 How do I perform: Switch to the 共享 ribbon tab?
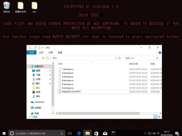point(50,53)
